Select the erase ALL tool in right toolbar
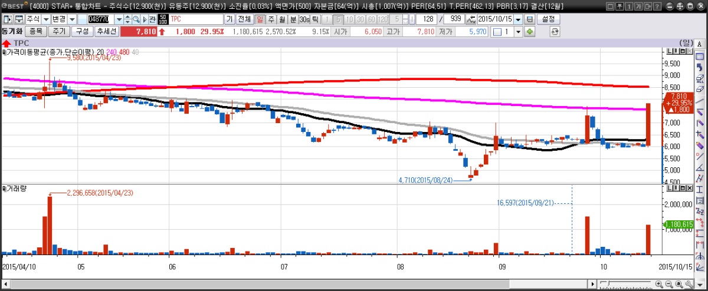708x291 pixels. (x=700, y=78)
